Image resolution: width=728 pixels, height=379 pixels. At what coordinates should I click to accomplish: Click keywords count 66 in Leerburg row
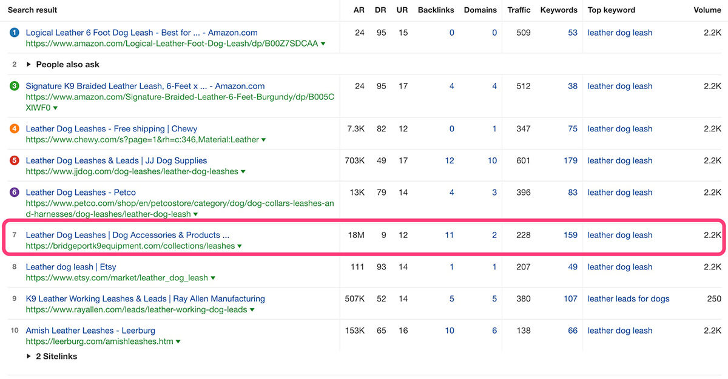(573, 331)
